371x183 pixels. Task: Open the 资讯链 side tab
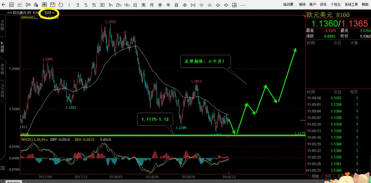click(2, 69)
